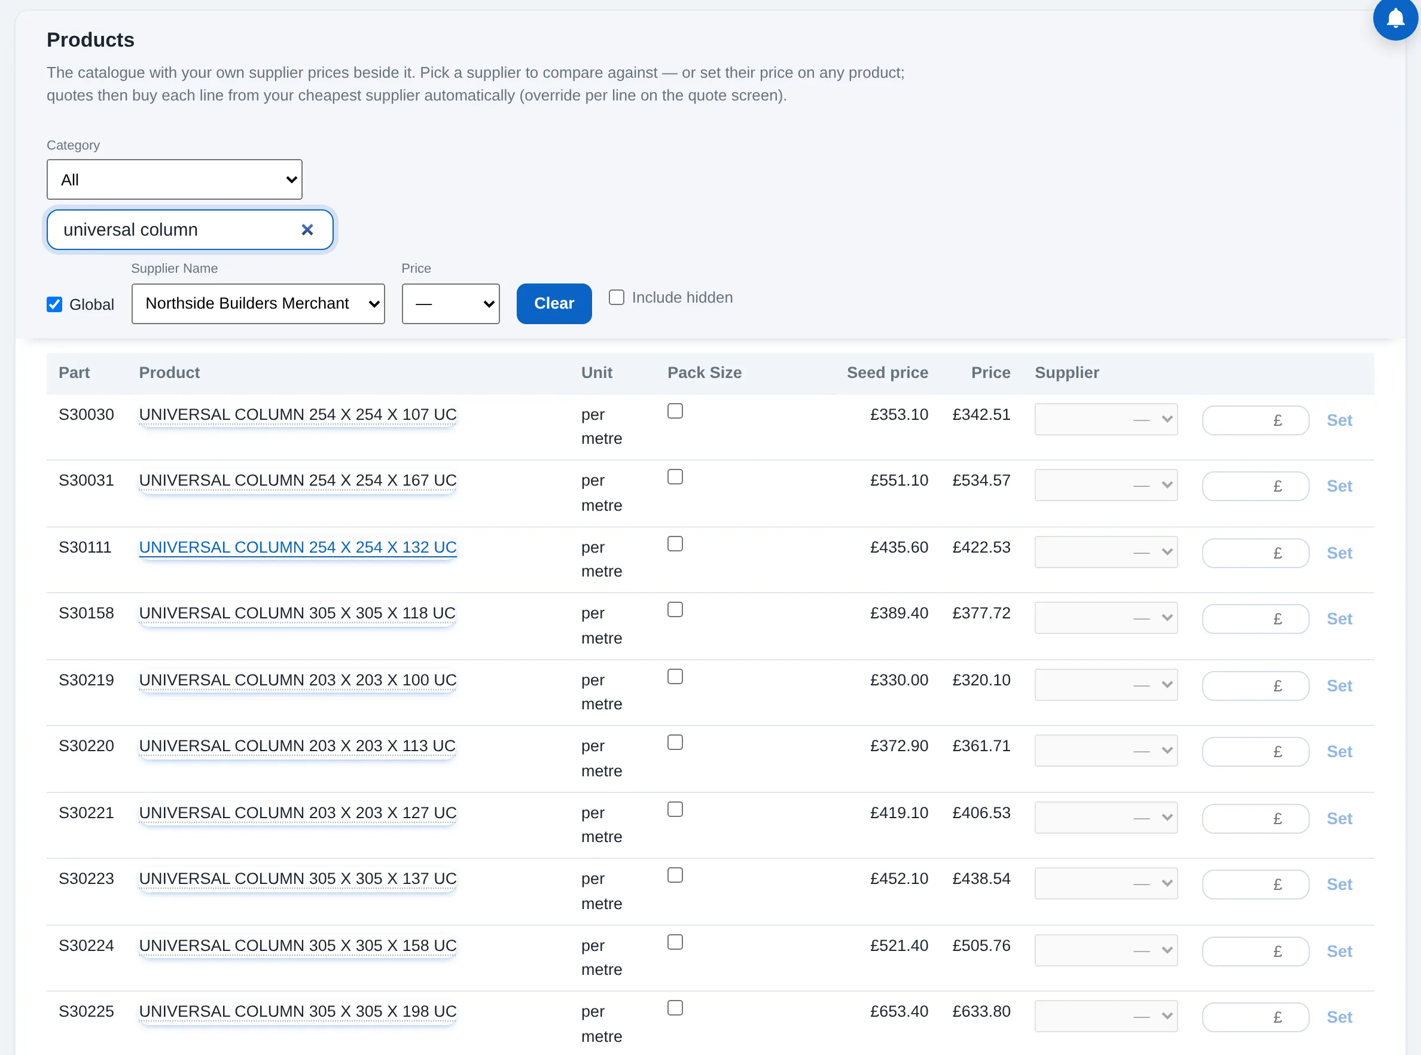Open the supplier dropdown in row S30158
The image size is (1421, 1055).
1106,618
